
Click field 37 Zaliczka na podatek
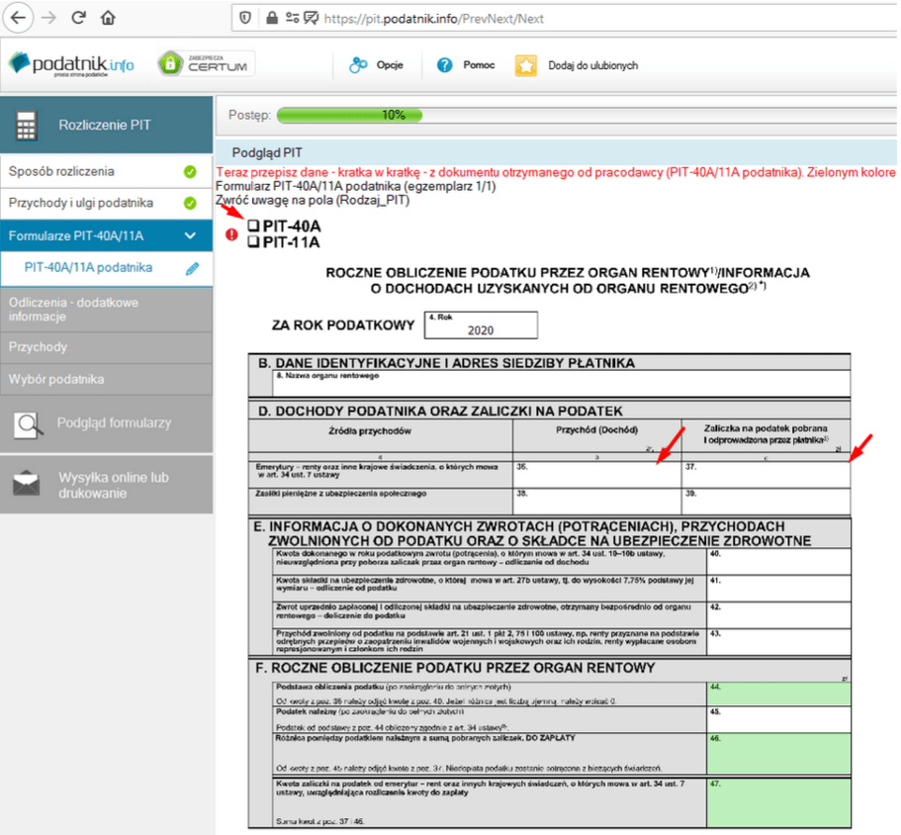pos(766,475)
